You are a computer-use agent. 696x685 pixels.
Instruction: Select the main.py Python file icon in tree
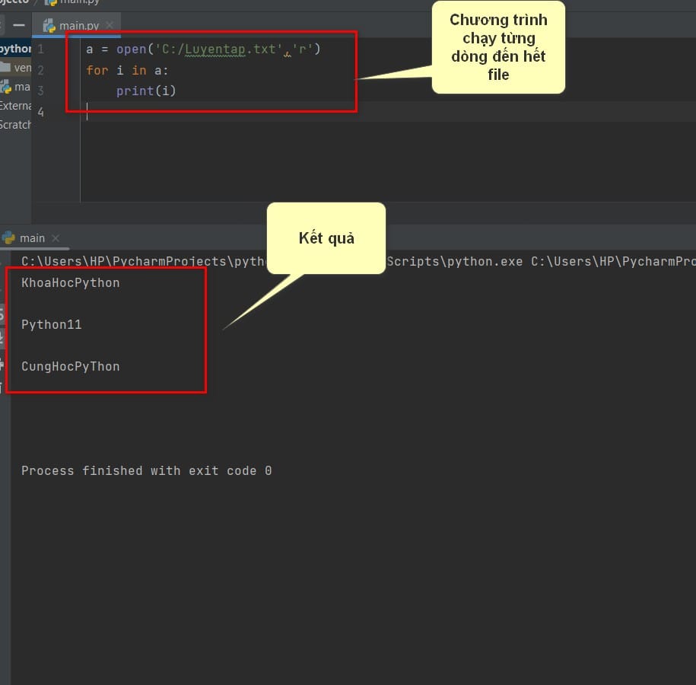(x=6, y=87)
